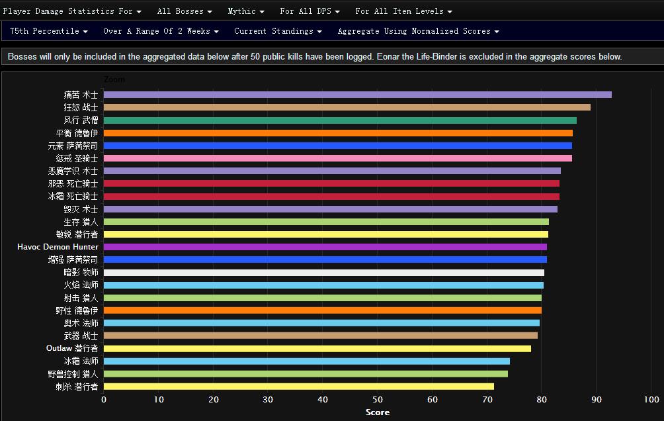Click the tan bar for 狂怒 战士
The width and height of the screenshot is (664, 421).
347,107
